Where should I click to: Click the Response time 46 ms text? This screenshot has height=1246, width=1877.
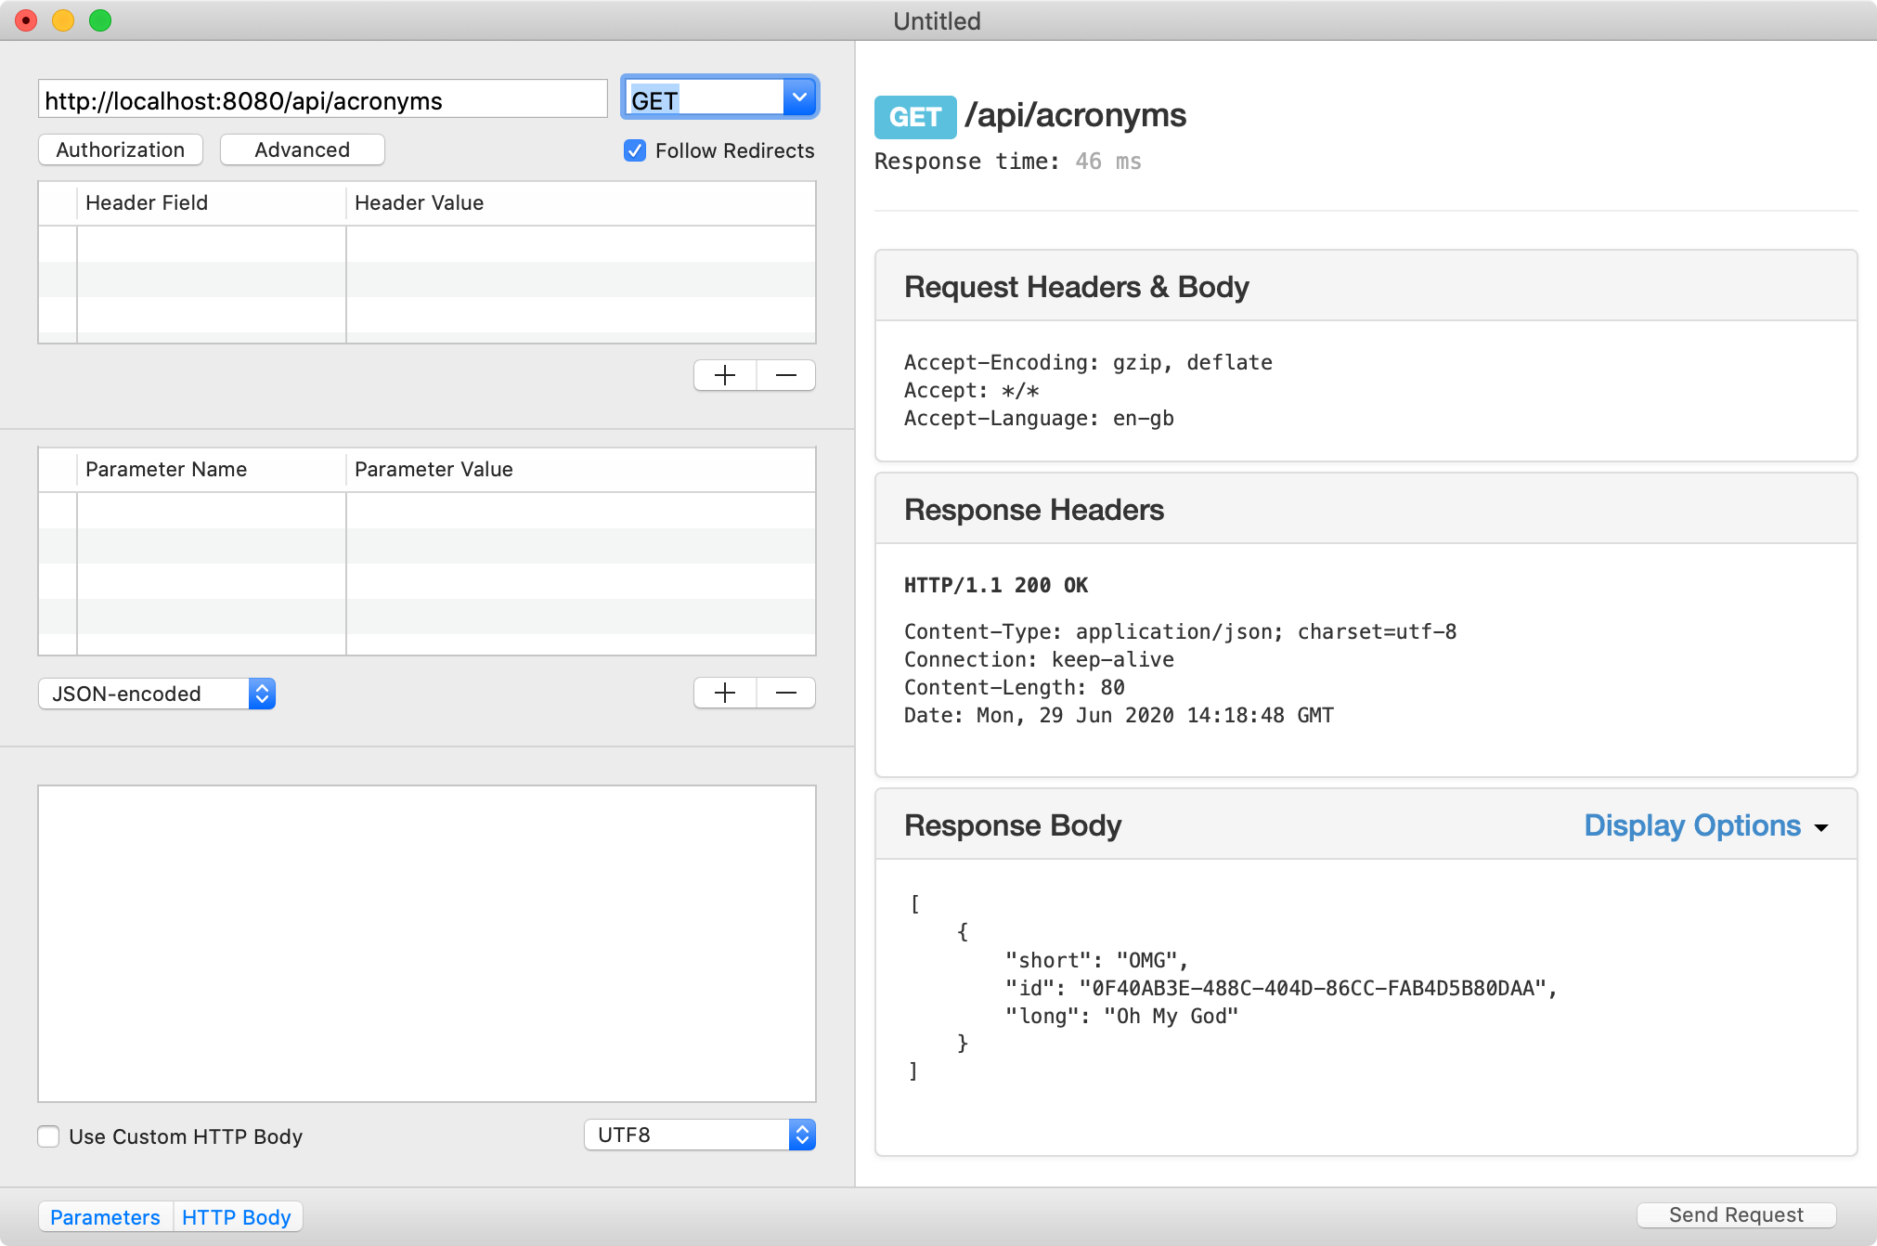click(1008, 162)
